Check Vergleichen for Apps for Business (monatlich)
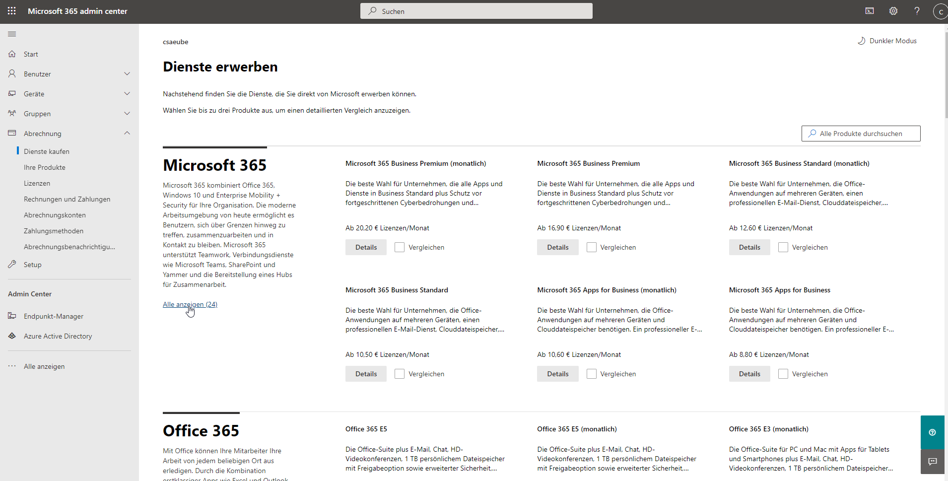The height and width of the screenshot is (481, 948). coord(592,374)
